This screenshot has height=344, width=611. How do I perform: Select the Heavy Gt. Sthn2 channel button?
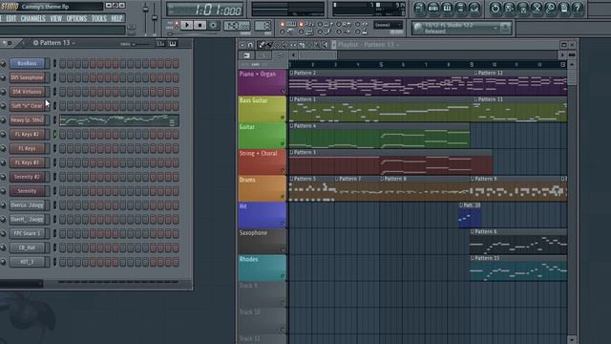point(28,120)
